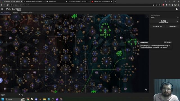Go back in browser history
The image size is (180, 101).
tap(2, 5)
